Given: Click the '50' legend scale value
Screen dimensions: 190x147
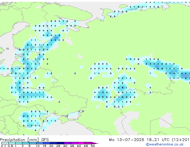Looking at the screenshot, I should pos(93,146).
